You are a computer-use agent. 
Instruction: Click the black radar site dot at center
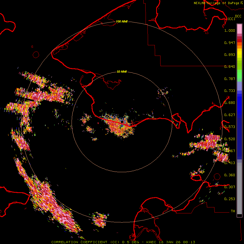click(122, 121)
